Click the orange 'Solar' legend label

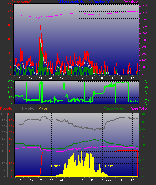pos(43,109)
